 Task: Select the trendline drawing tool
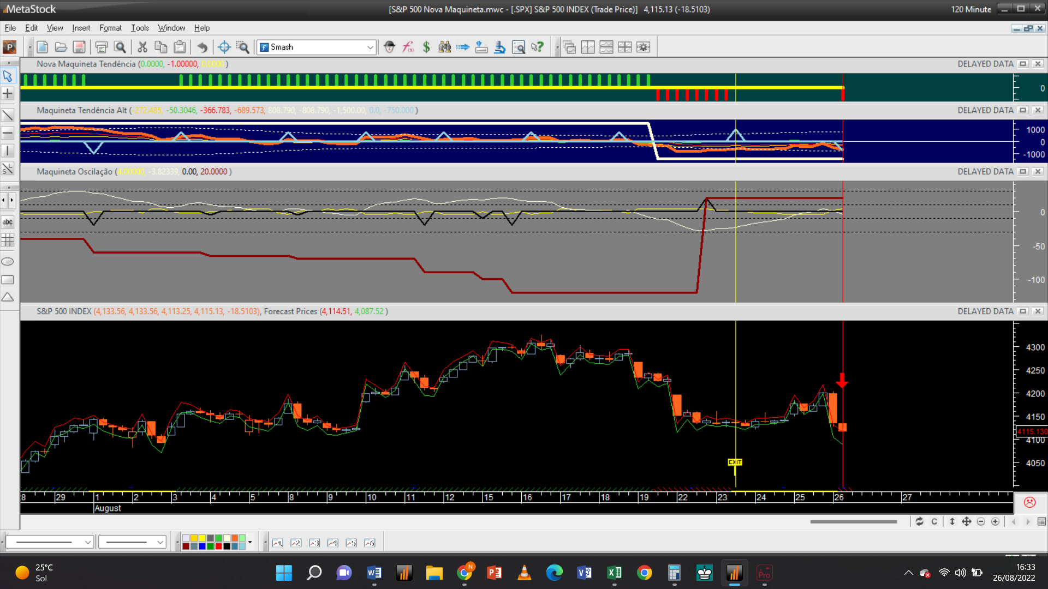[8, 115]
